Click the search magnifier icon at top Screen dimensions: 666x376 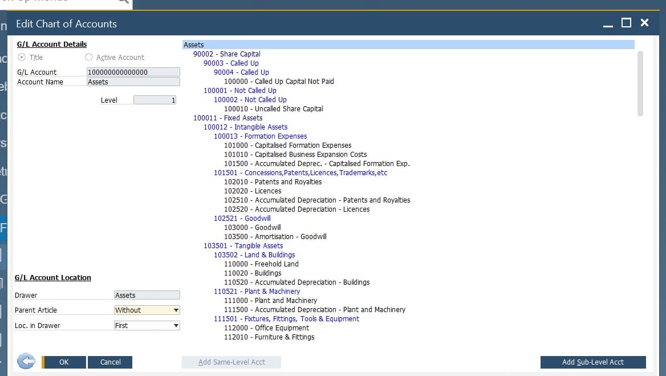pos(123,2)
